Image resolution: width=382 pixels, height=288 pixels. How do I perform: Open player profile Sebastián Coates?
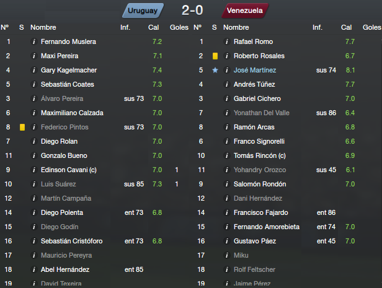click(68, 84)
